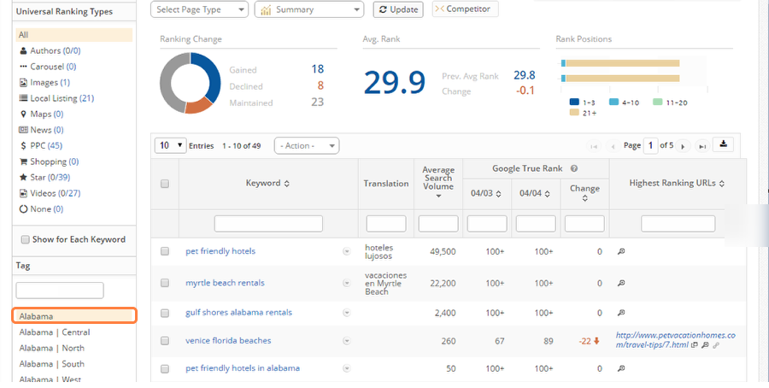The image size is (769, 388).
Task: Open options arrow for venice florida beaches
Action: pos(347,340)
